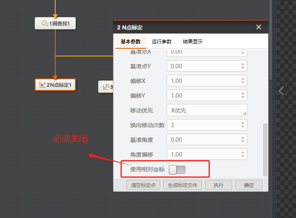The height and width of the screenshot is (218, 296).
Task: Click the 基准角度 value field
Action: pos(207,139)
